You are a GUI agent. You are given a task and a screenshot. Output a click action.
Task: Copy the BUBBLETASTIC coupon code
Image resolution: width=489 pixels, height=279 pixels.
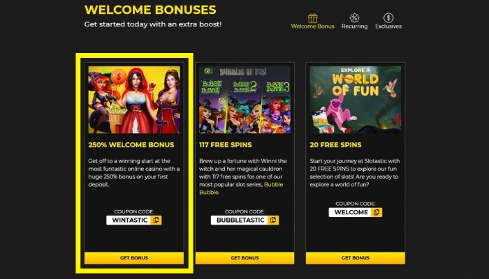[273, 220]
